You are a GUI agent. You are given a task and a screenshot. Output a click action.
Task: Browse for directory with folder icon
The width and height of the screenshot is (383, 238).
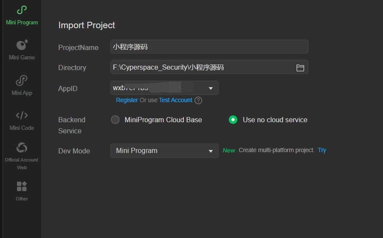click(x=300, y=68)
